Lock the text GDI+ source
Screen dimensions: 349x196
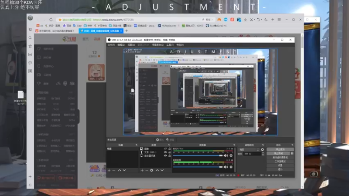tap(170, 152)
